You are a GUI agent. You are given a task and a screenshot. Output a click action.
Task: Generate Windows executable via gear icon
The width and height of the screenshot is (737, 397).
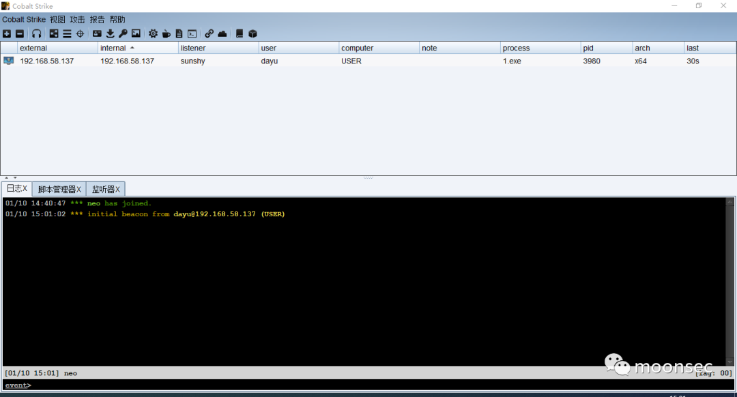click(x=154, y=34)
